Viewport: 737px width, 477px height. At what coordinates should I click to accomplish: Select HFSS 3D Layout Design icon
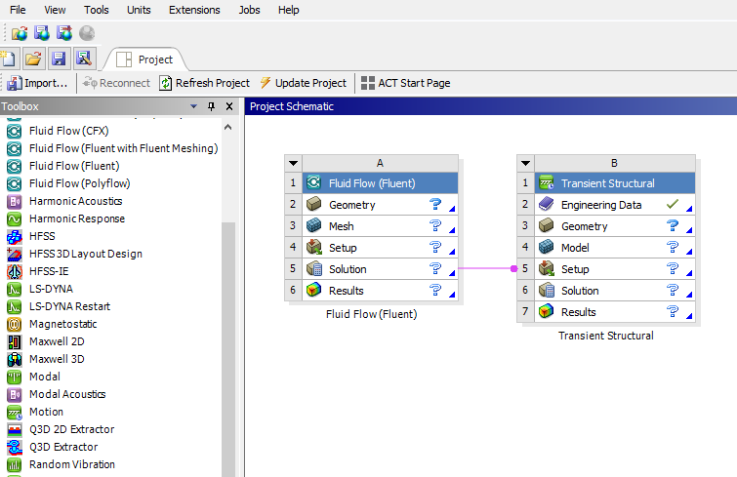tap(14, 254)
